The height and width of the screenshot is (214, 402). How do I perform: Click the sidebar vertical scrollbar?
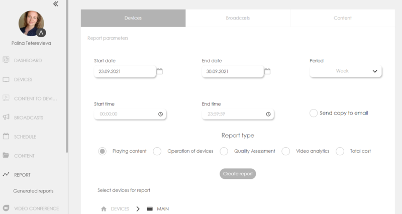click(67, 75)
